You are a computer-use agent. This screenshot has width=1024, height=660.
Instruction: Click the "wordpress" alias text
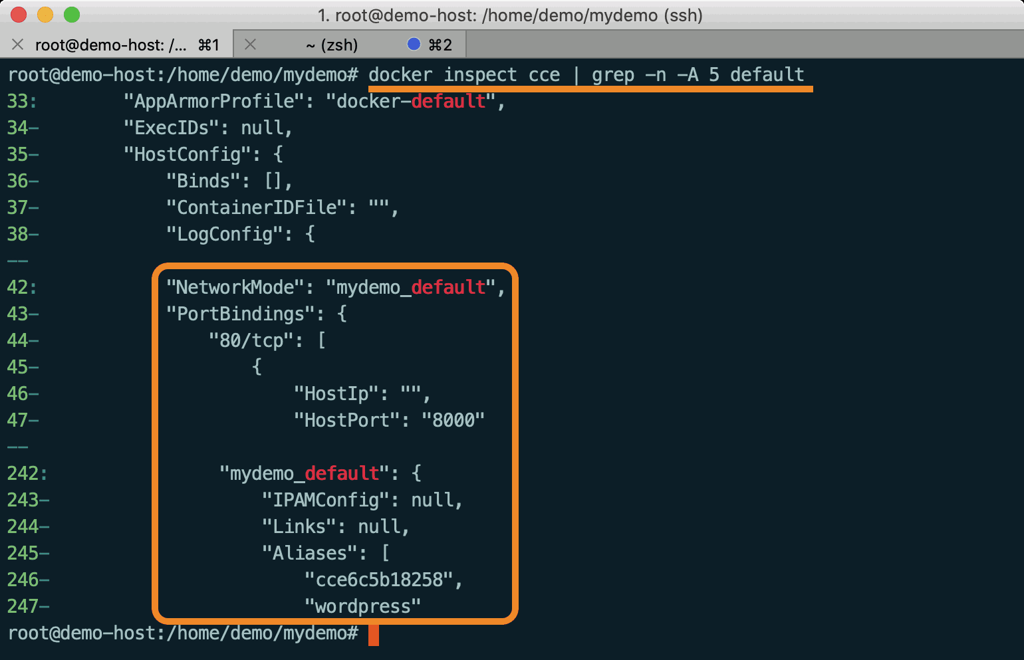tap(362, 606)
